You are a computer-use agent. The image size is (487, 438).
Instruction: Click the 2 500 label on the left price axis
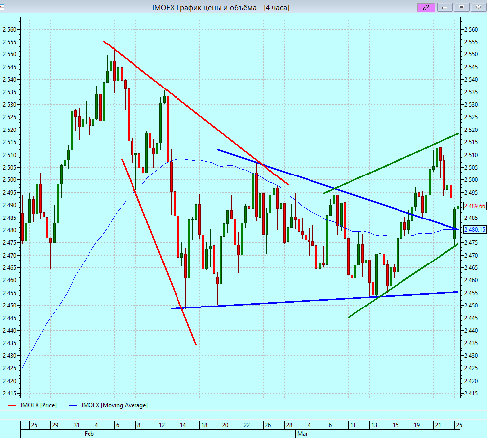pyautogui.click(x=9, y=180)
